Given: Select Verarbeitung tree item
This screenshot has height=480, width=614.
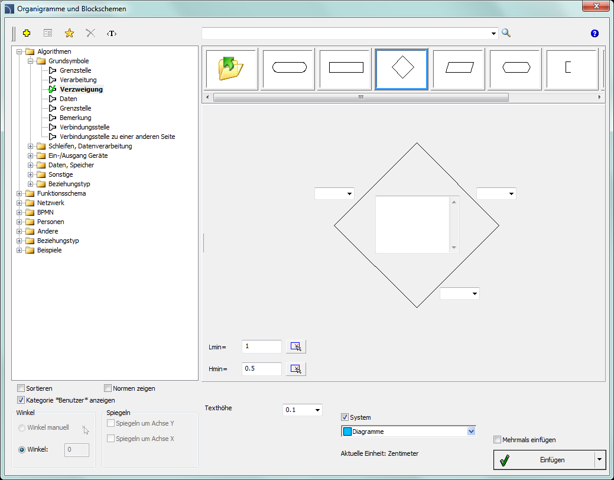Looking at the screenshot, I should pos(78,80).
